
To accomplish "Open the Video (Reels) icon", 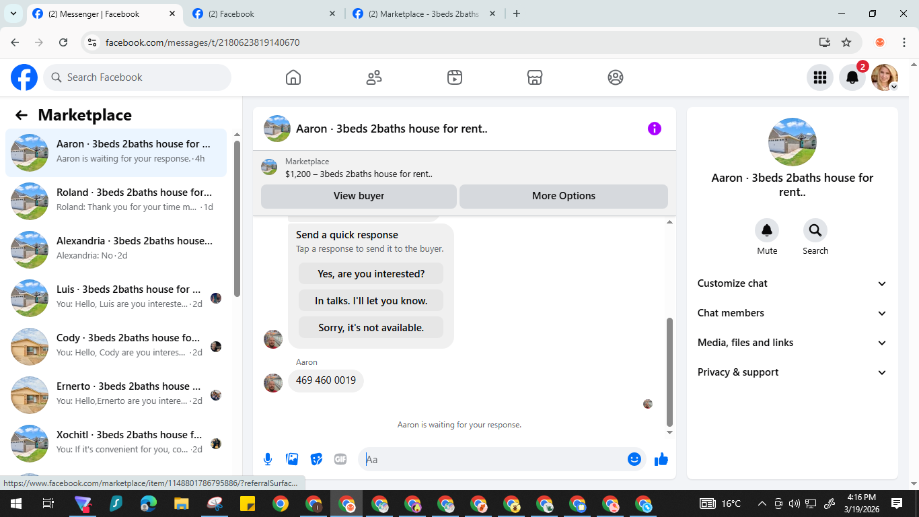I will (x=455, y=77).
